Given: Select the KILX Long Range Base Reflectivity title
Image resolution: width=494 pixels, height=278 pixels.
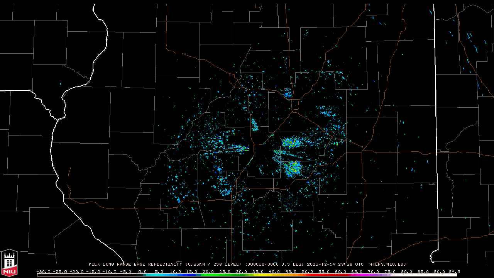Looking at the screenshot, I should 135,264.
